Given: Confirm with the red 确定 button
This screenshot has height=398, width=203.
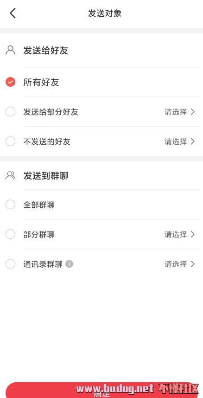Looking at the screenshot, I should (101, 390).
